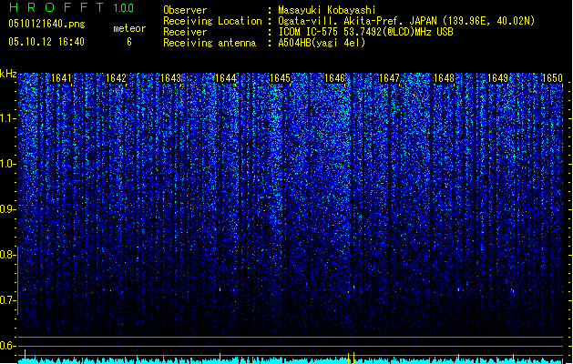Select the 1649 time label
The width and height of the screenshot is (573, 364).
(497, 78)
